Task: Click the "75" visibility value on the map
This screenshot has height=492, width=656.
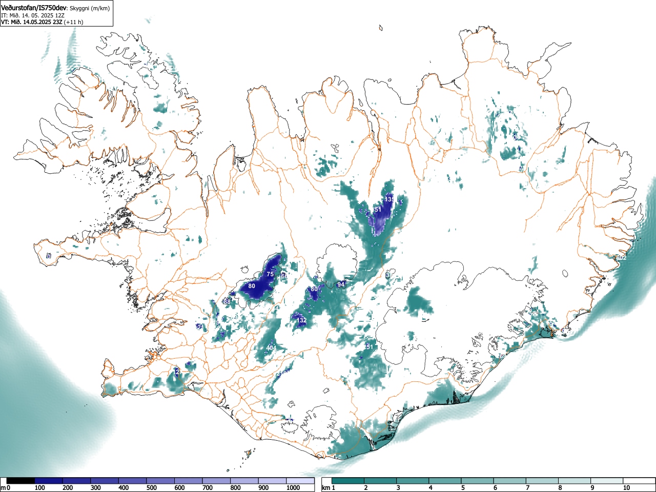Action: [x=270, y=275]
